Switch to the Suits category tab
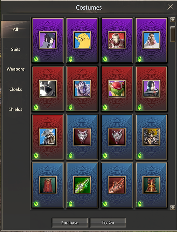The width and height of the screenshot is (177, 232). coord(16,49)
